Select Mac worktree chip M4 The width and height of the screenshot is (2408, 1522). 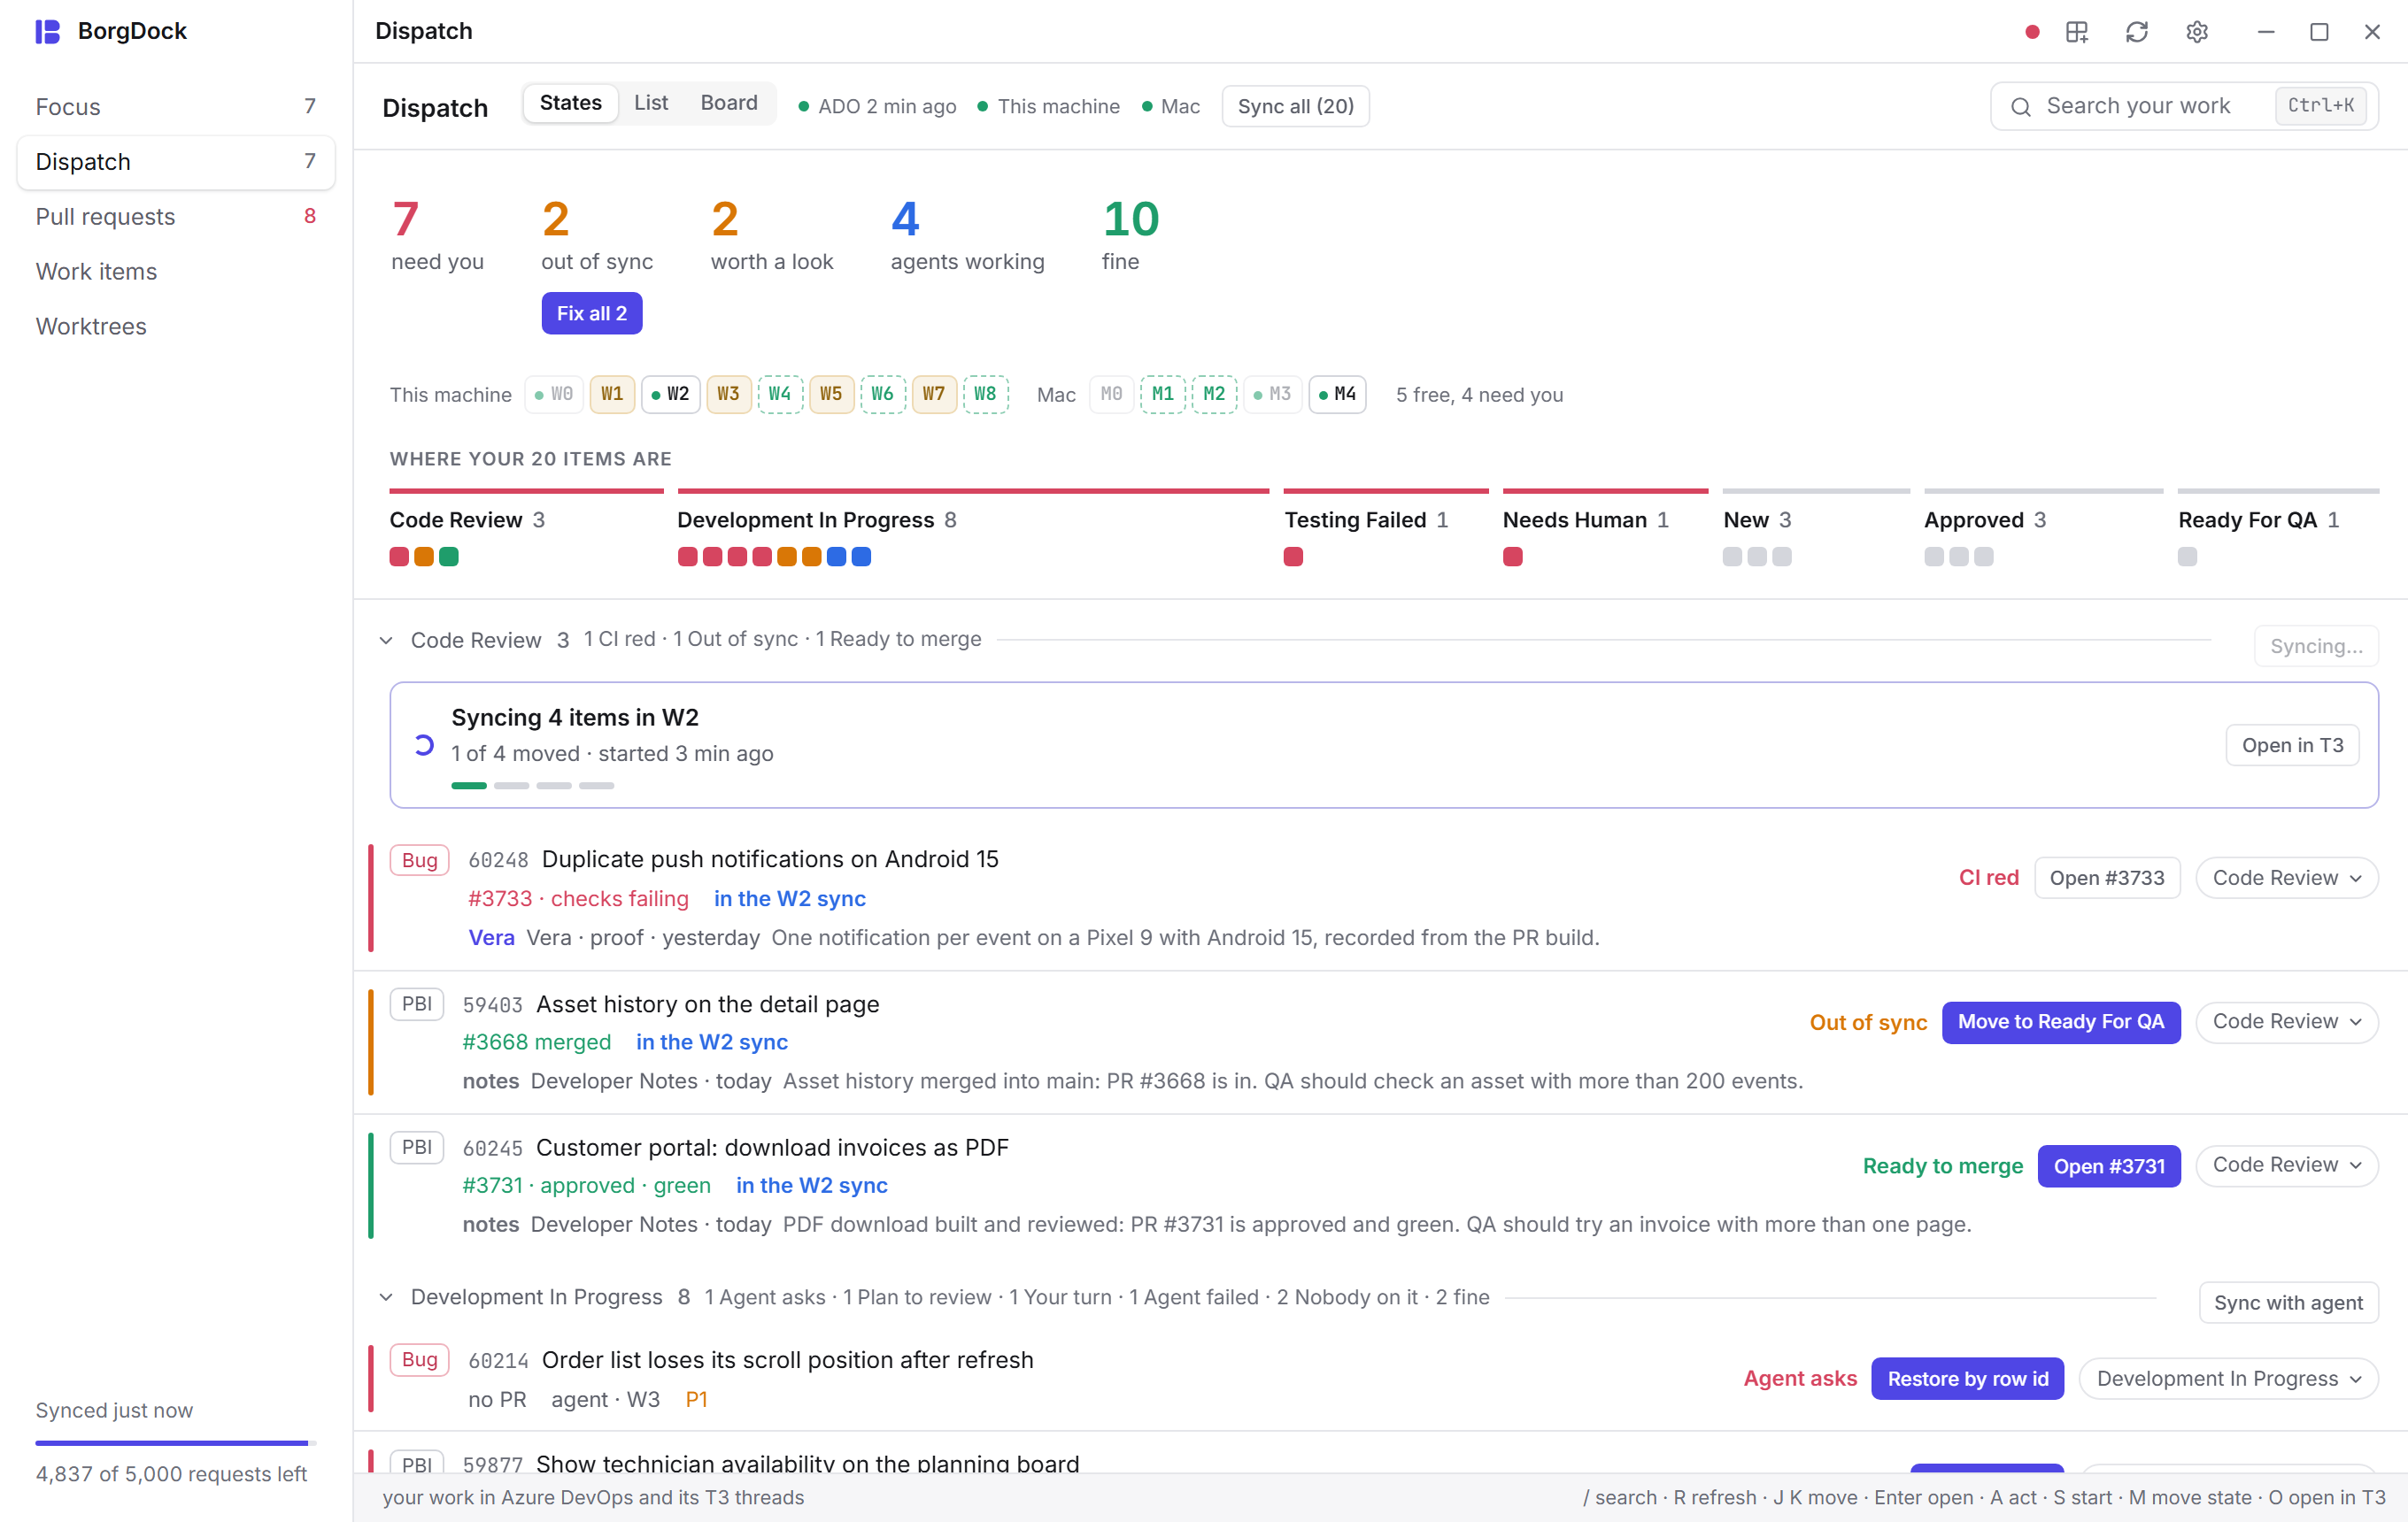pos(1337,394)
